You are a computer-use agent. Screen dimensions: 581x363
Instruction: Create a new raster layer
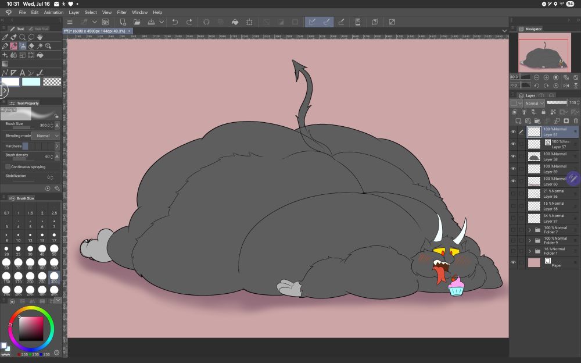518,121
